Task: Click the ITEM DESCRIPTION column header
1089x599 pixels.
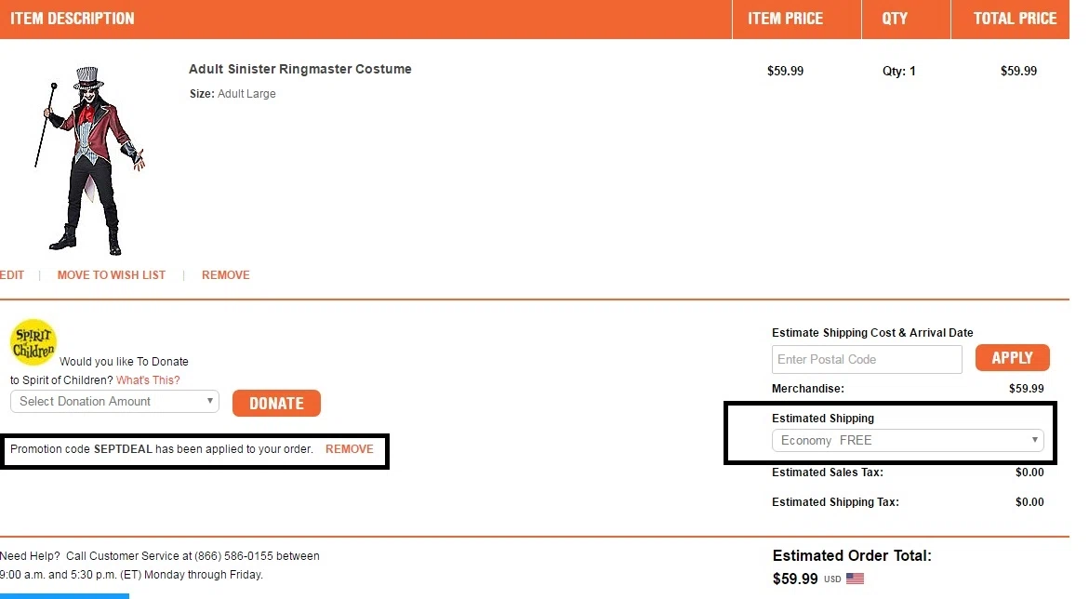Action: click(x=73, y=19)
